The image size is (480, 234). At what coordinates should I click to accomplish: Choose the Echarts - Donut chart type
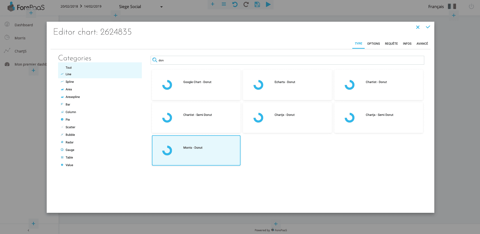tap(287, 85)
